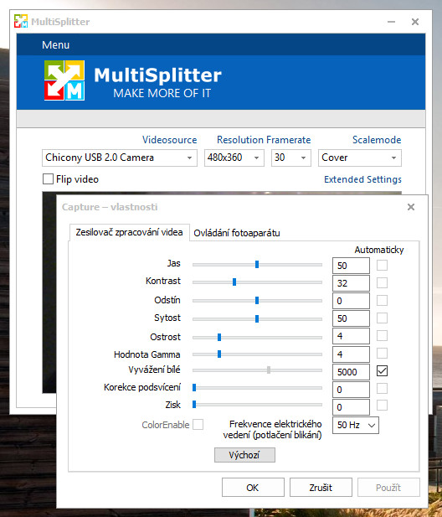Uncheck automatic Vyvážení bílé checkbox
Viewport: 442px width, 517px height.
(x=382, y=371)
